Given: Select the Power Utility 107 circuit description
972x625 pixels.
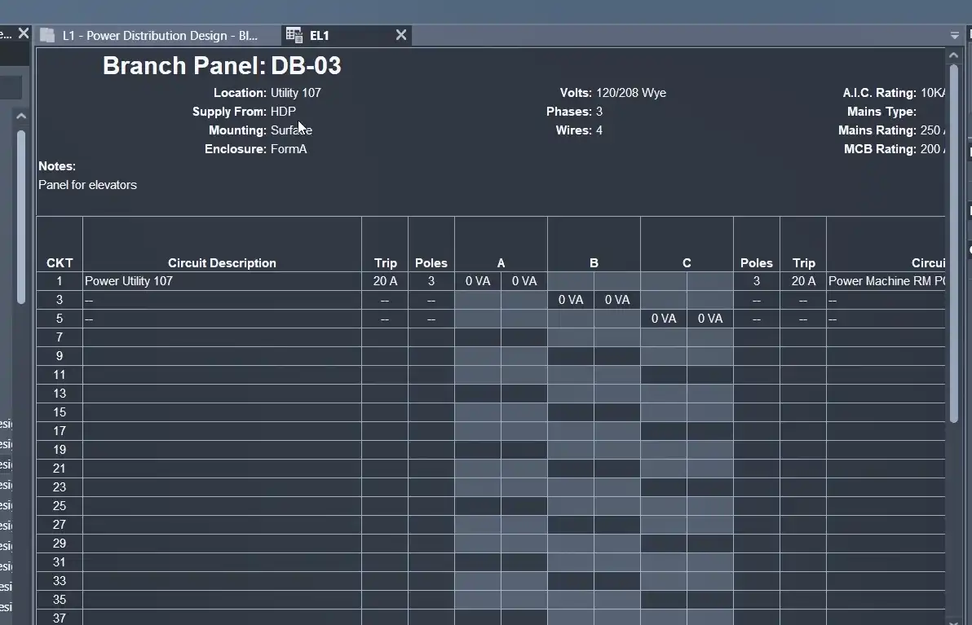Looking at the screenshot, I should pos(129,281).
